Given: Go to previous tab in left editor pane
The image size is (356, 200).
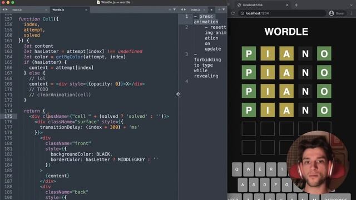Looking at the screenshot, I should [x=3, y=9].
